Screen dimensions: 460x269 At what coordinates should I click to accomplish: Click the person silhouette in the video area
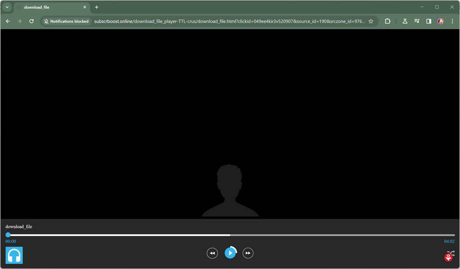point(230,191)
